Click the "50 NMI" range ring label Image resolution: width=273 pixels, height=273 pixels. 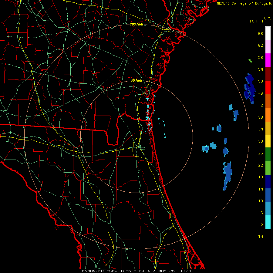[x=136, y=80]
